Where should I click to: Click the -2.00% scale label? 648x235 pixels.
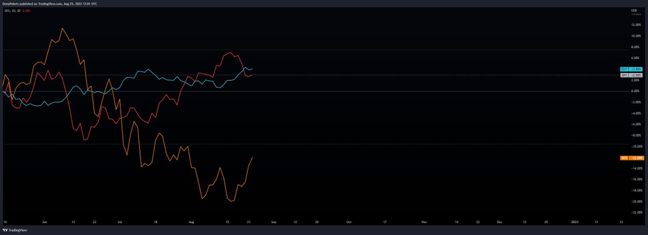pyautogui.click(x=635, y=102)
